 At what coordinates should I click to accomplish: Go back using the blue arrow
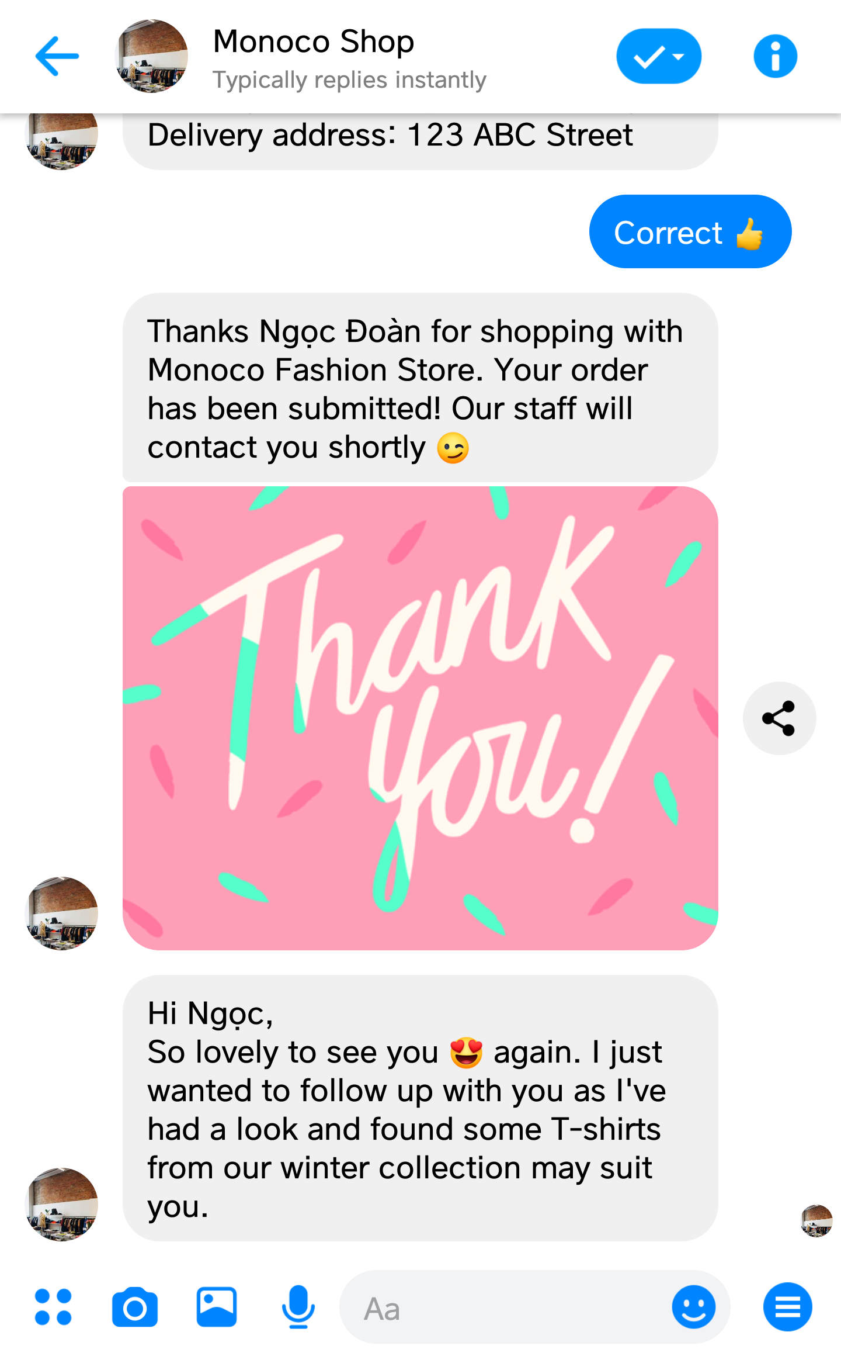57,56
